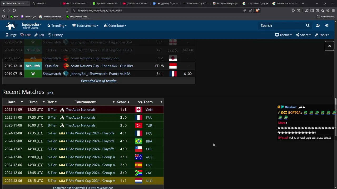Click the log in arrow icon
The height and width of the screenshot is (189, 337).
coord(327,25)
